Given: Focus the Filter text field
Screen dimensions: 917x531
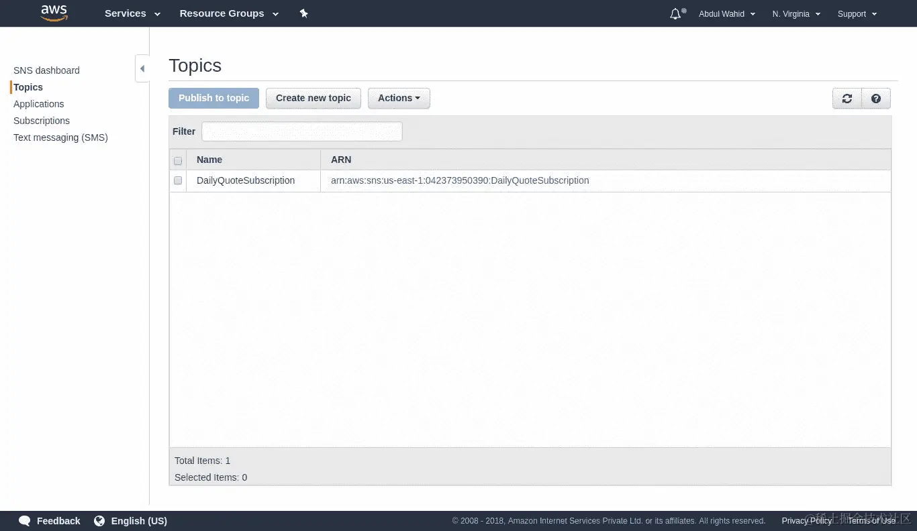Looking at the screenshot, I should coord(302,131).
